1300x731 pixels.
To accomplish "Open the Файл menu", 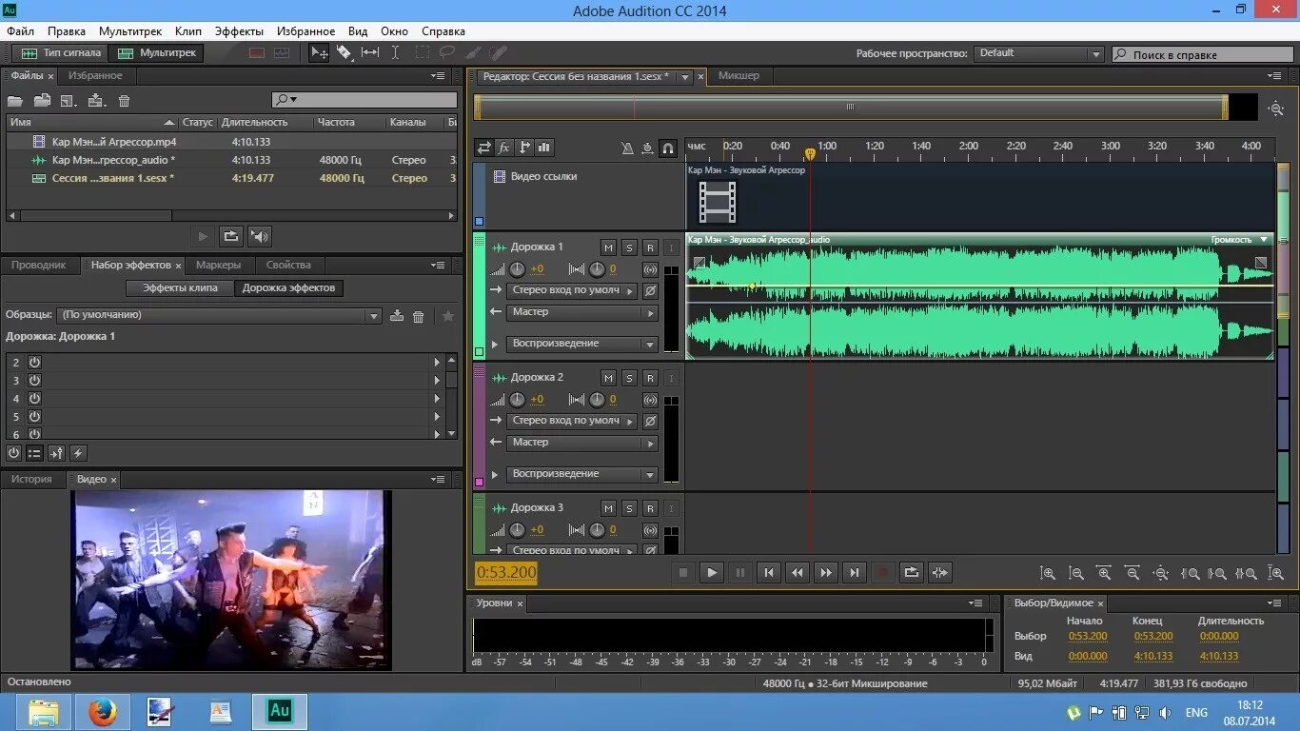I will pos(20,31).
